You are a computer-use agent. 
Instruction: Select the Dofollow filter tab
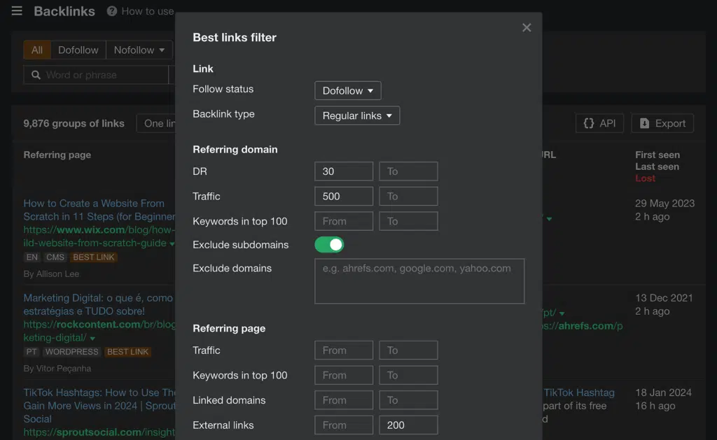pos(78,50)
